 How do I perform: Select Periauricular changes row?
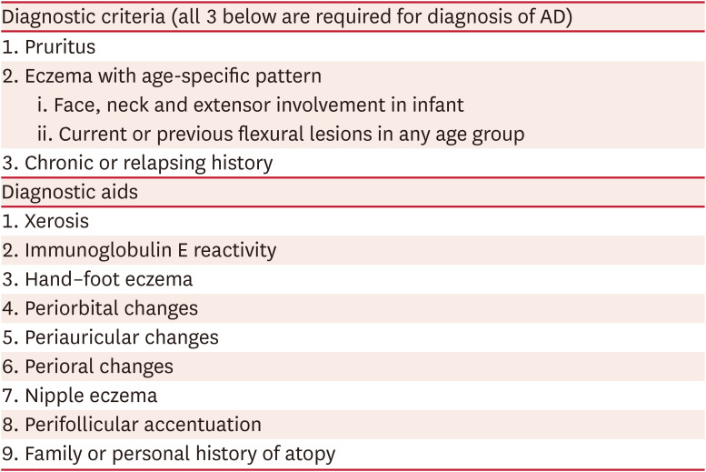(x=109, y=337)
